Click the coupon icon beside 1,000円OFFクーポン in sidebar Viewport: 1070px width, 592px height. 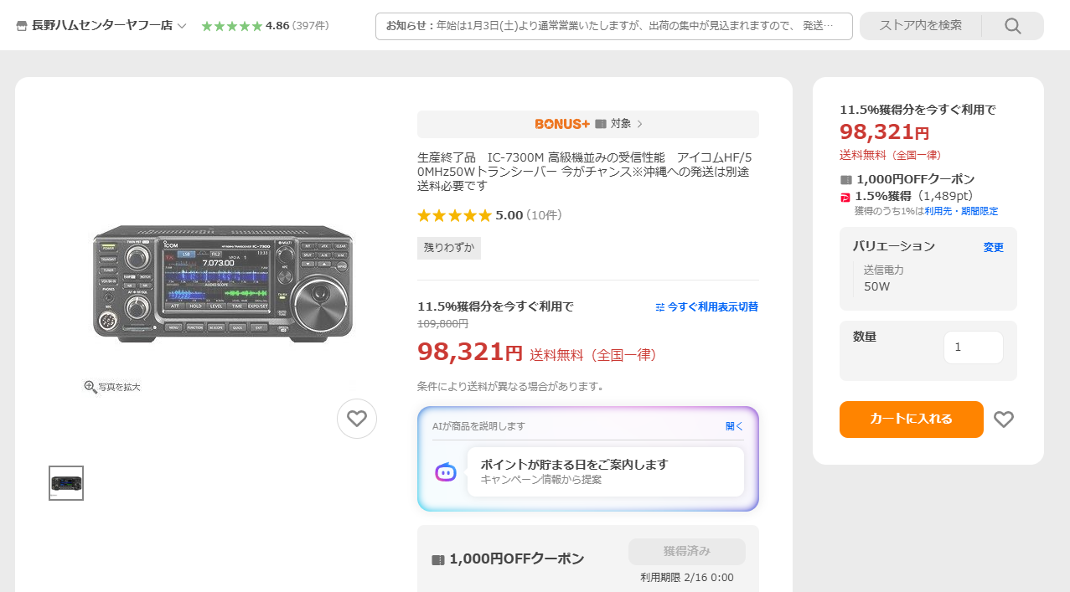(x=846, y=179)
